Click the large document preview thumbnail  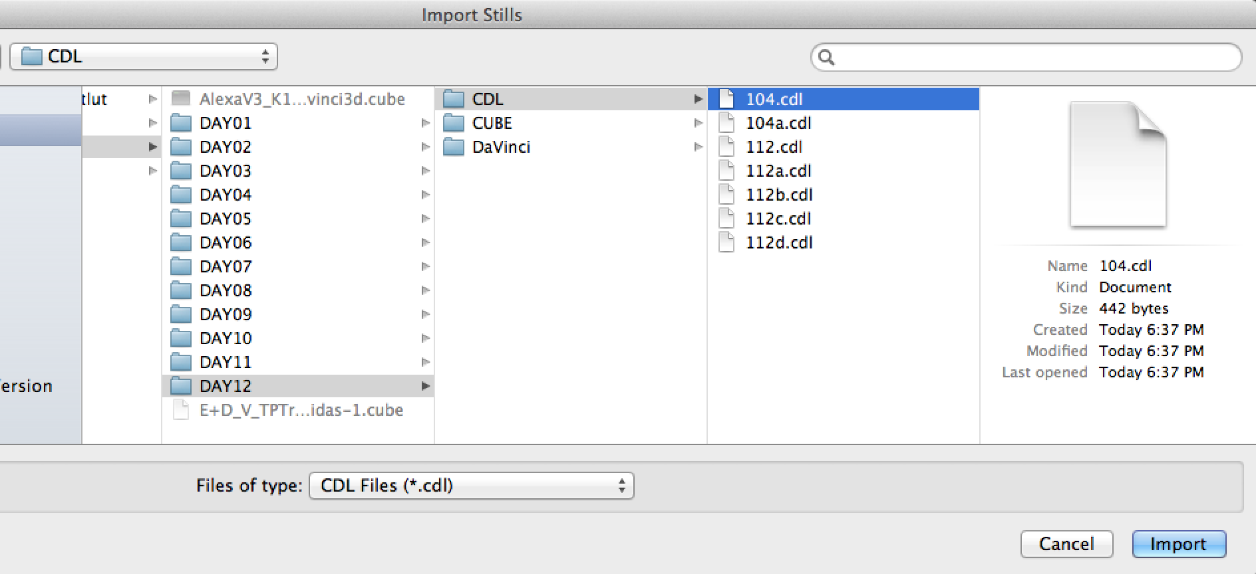pos(1118,164)
